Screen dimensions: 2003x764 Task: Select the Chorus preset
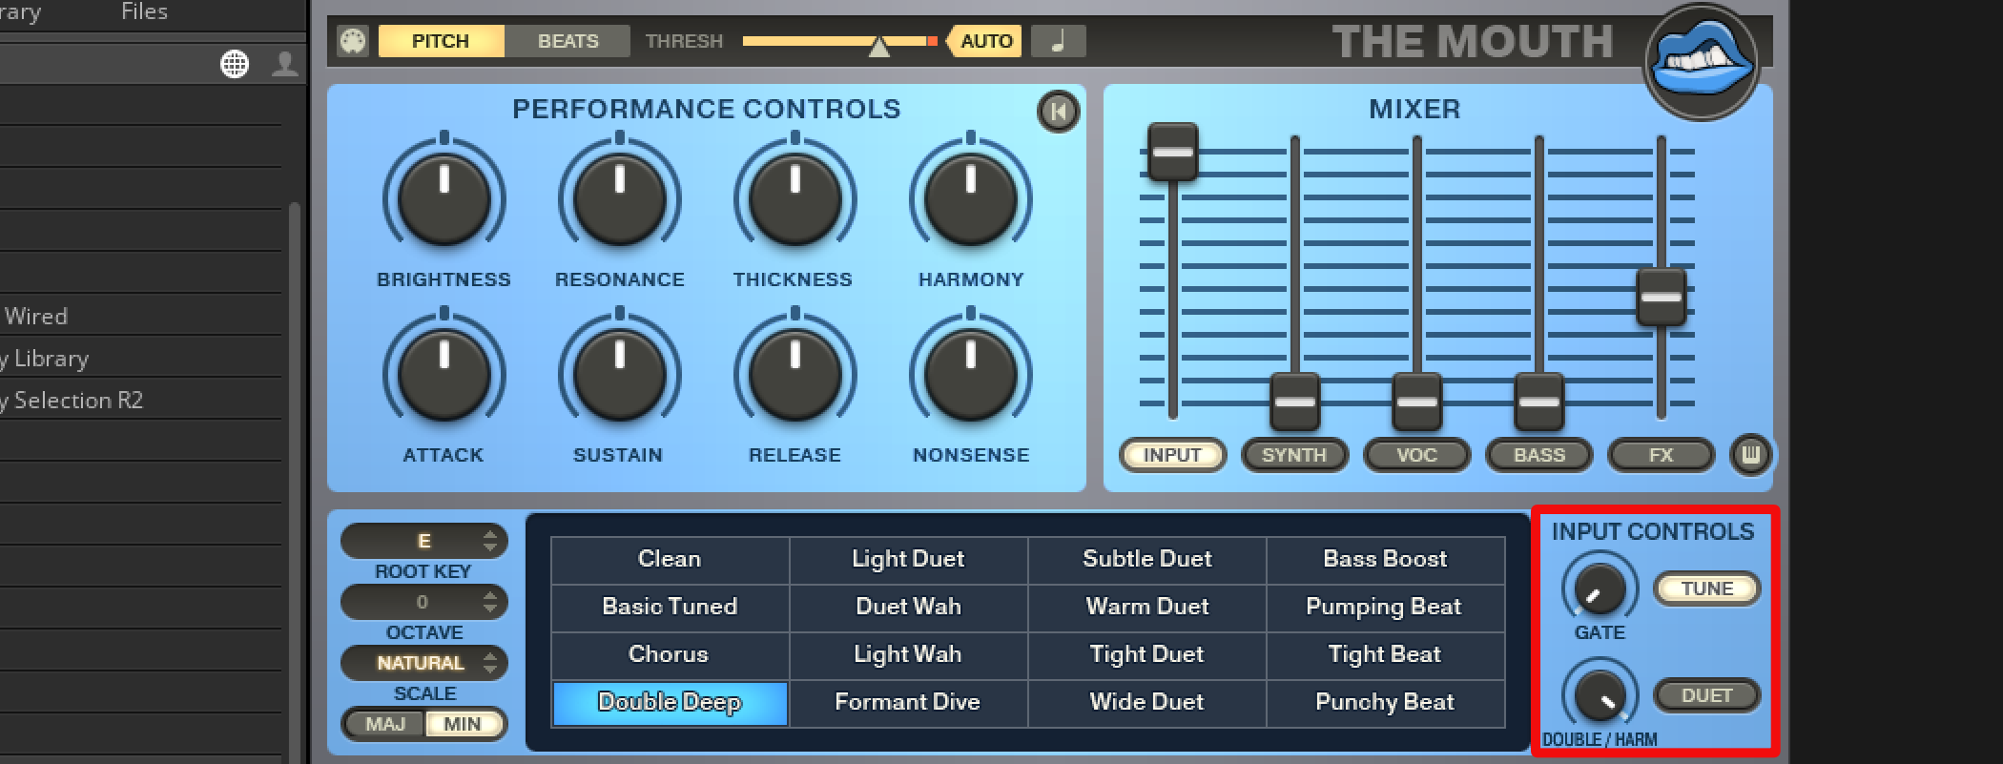point(670,655)
